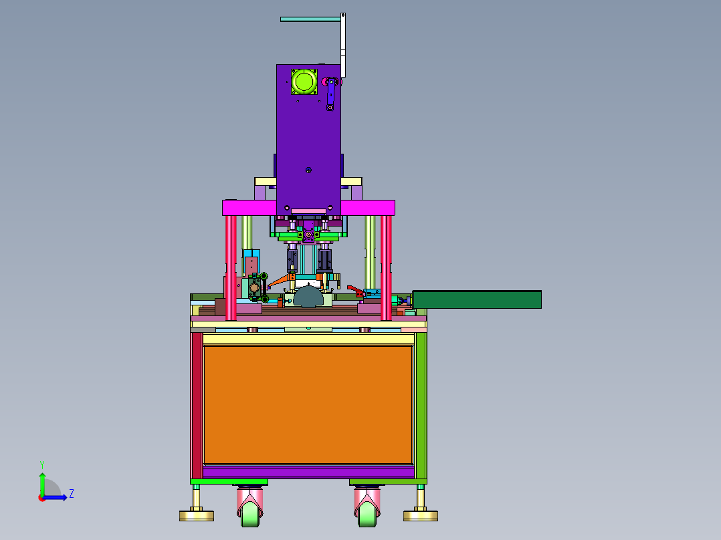The height and width of the screenshot is (540, 721).
Task: Click the blue Z axis arrow on triad
Action: 58,497
